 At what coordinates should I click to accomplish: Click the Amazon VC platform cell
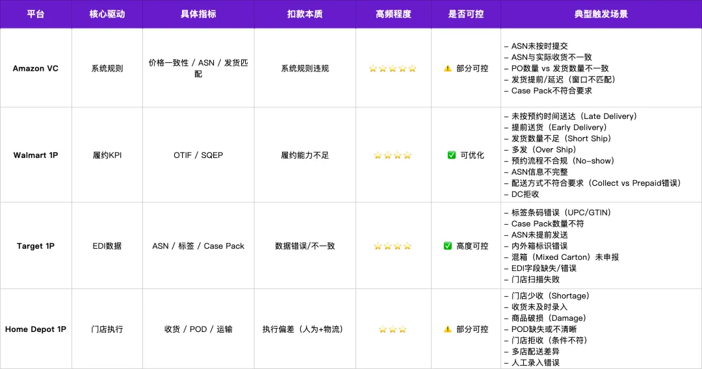[36, 68]
